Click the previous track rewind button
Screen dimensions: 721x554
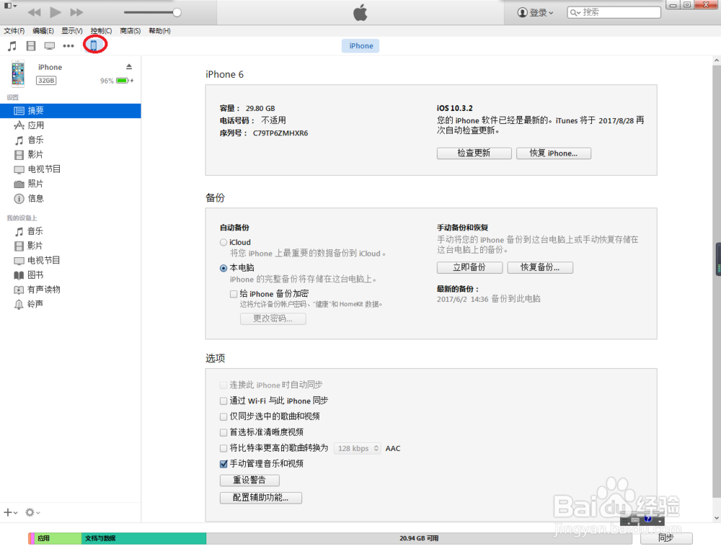pos(34,12)
